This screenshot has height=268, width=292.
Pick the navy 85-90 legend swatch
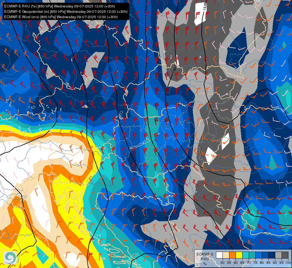click(272, 255)
